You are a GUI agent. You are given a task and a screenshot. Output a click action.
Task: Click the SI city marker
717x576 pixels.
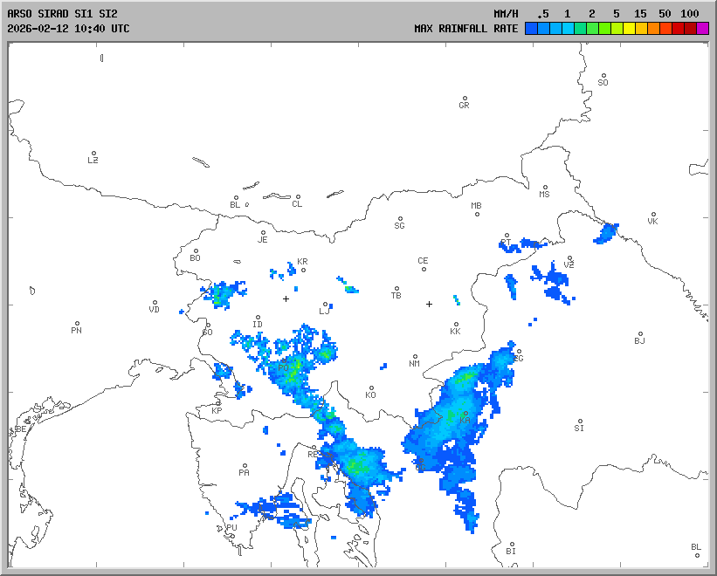[579, 422]
